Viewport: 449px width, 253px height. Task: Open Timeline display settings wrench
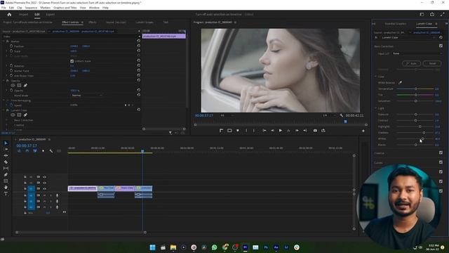coord(51,151)
